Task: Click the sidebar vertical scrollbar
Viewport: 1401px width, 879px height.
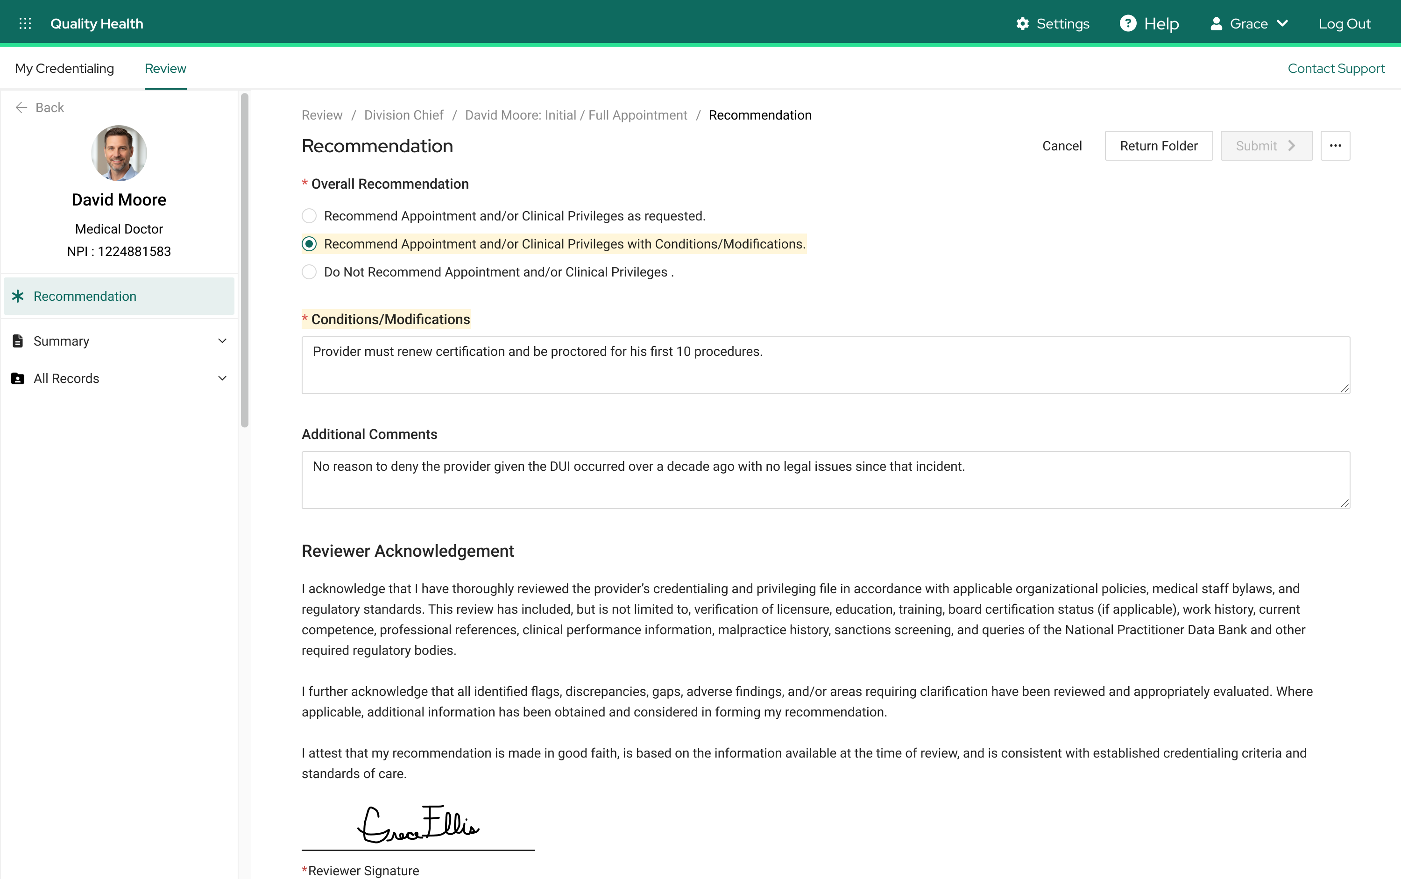Action: (245, 261)
